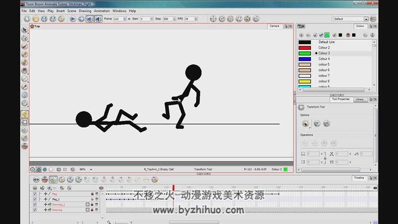Click the Start frame field

pyautogui.click(x=145, y=19)
